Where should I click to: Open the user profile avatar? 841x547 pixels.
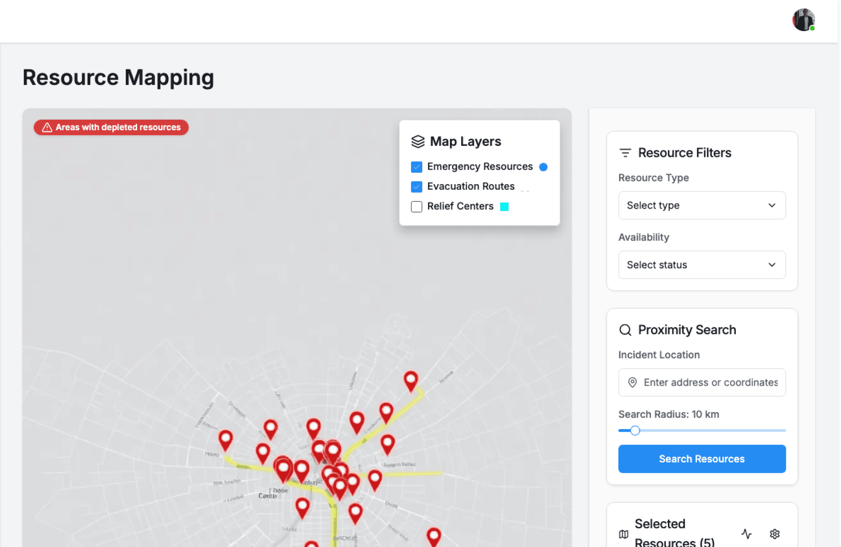803,20
